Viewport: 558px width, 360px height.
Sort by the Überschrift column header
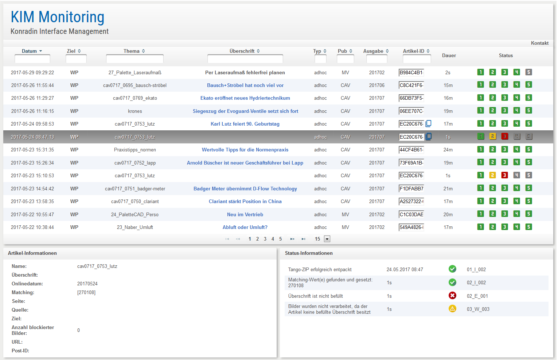(245, 51)
